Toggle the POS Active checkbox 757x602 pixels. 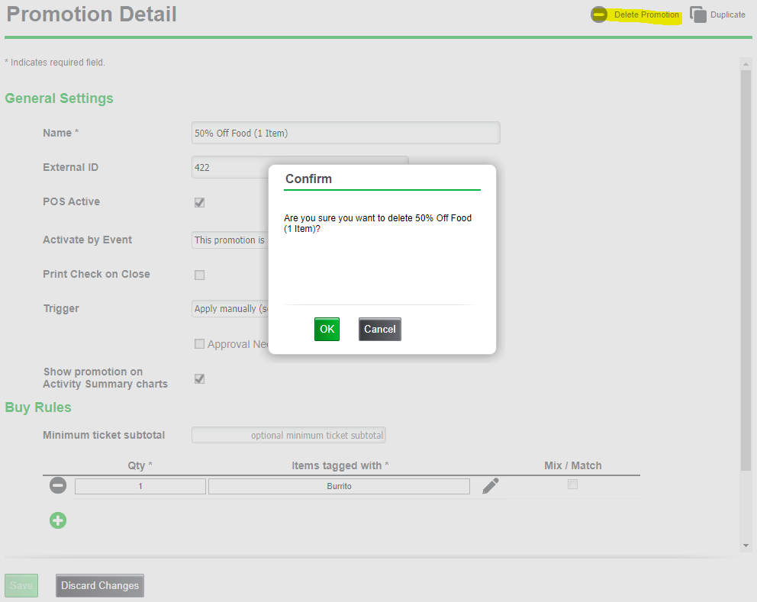click(199, 202)
